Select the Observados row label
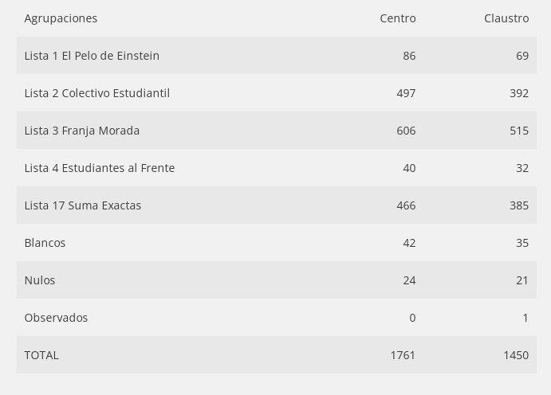This screenshot has width=551, height=395. pyautogui.click(x=56, y=318)
